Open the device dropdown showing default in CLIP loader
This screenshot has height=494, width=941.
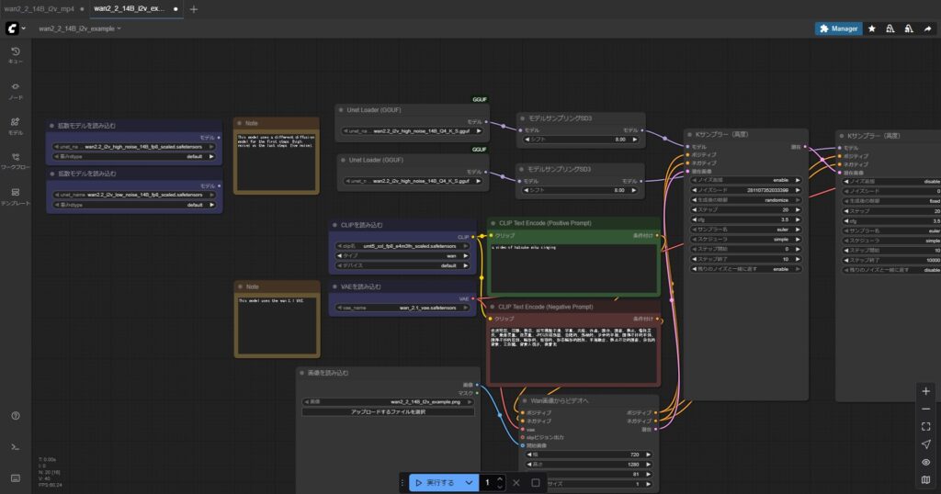click(x=402, y=265)
